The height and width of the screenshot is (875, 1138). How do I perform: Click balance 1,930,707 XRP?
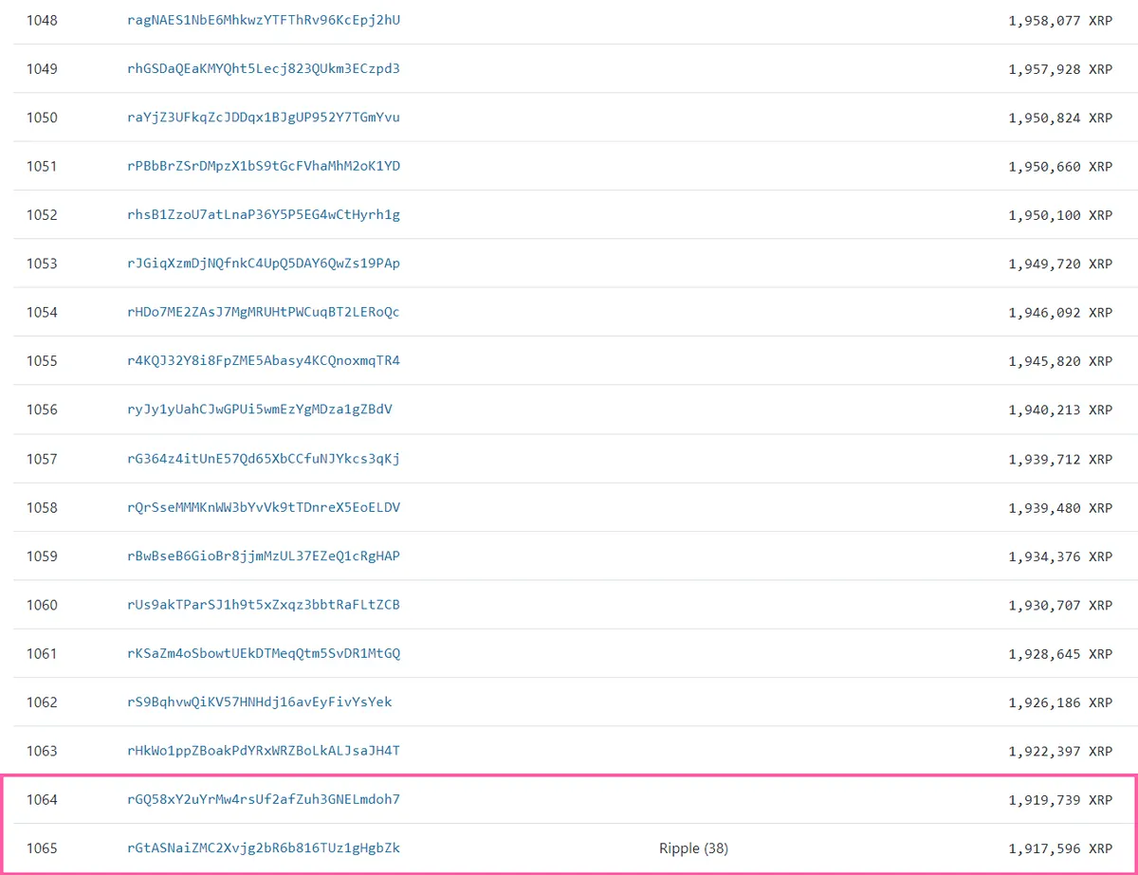1060,605
